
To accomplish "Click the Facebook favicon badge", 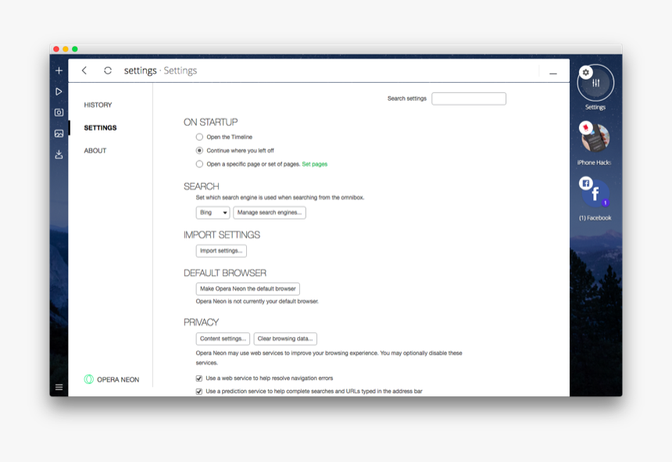I will 586,184.
